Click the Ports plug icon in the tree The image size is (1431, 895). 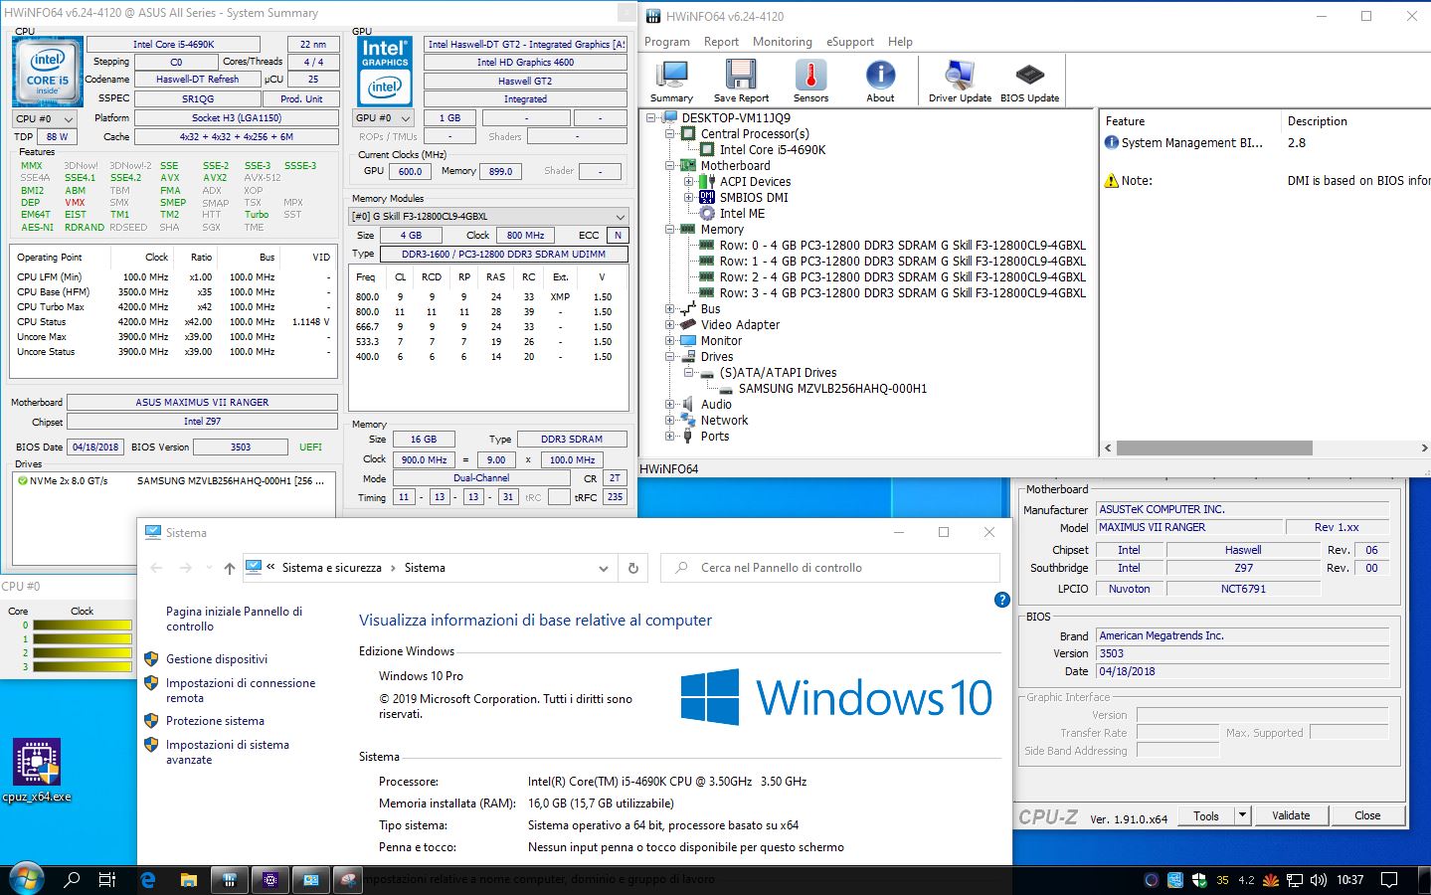click(x=688, y=437)
